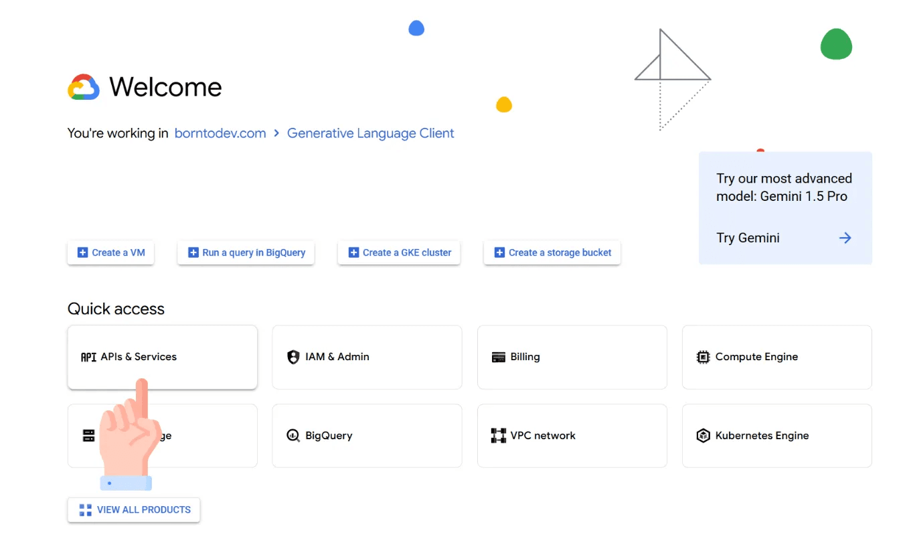
Task: Select the Kubernetes Engine hexagon icon
Action: (x=703, y=435)
